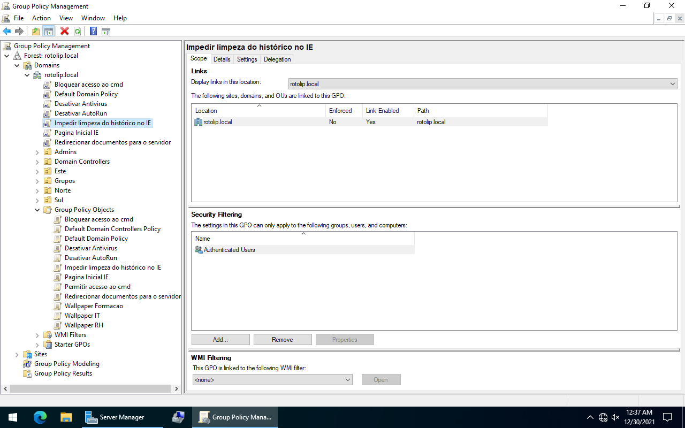Open the Action menu
This screenshot has width=685, height=428.
pos(41,18)
